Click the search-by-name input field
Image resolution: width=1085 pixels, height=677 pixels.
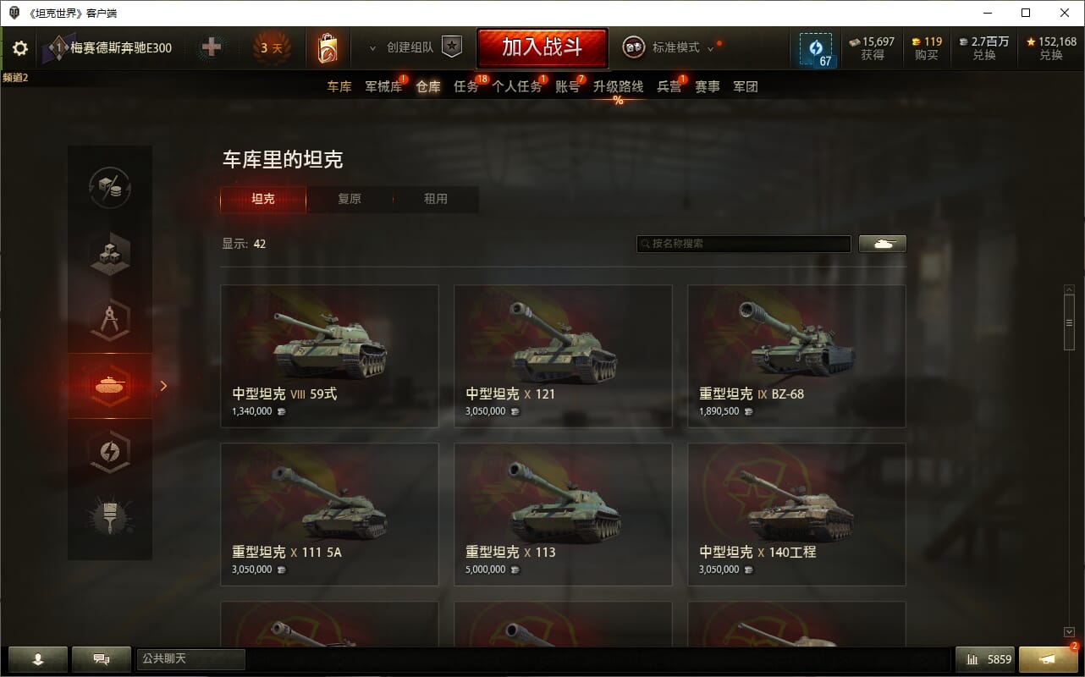click(744, 244)
